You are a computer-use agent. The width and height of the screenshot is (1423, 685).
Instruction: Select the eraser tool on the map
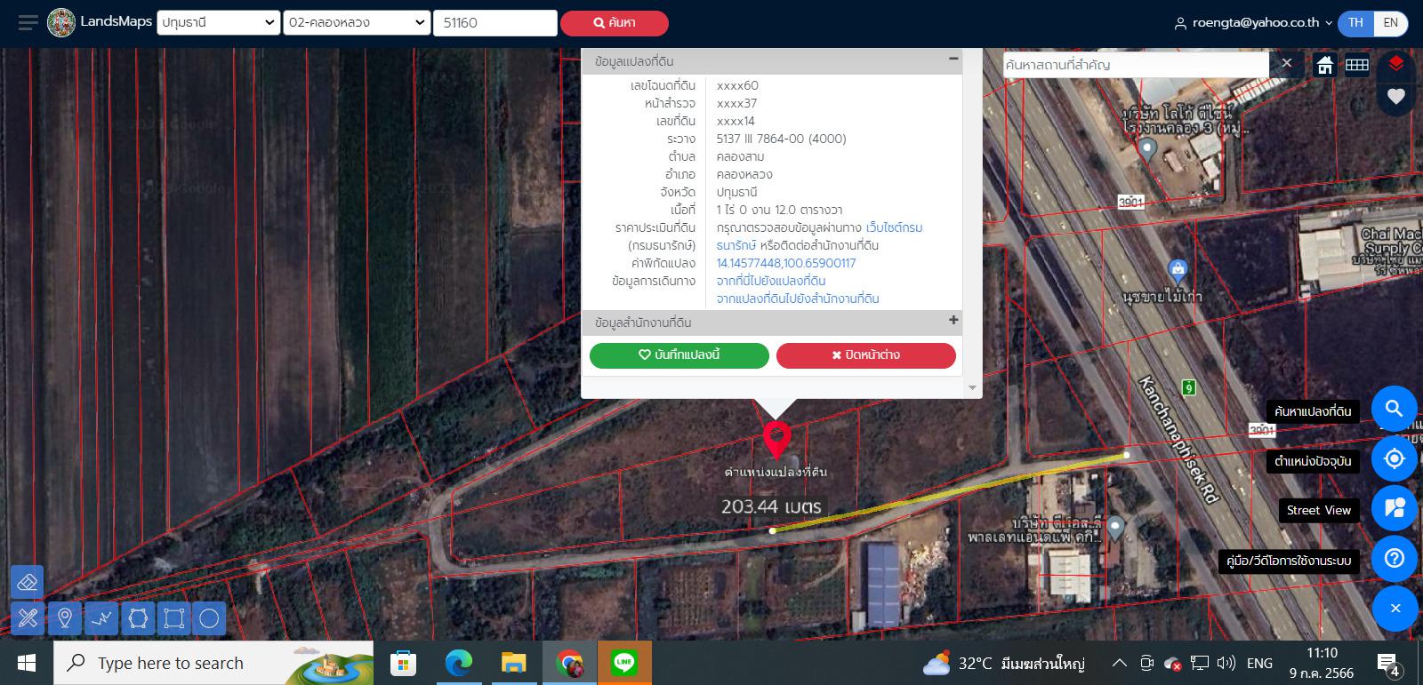point(28,582)
